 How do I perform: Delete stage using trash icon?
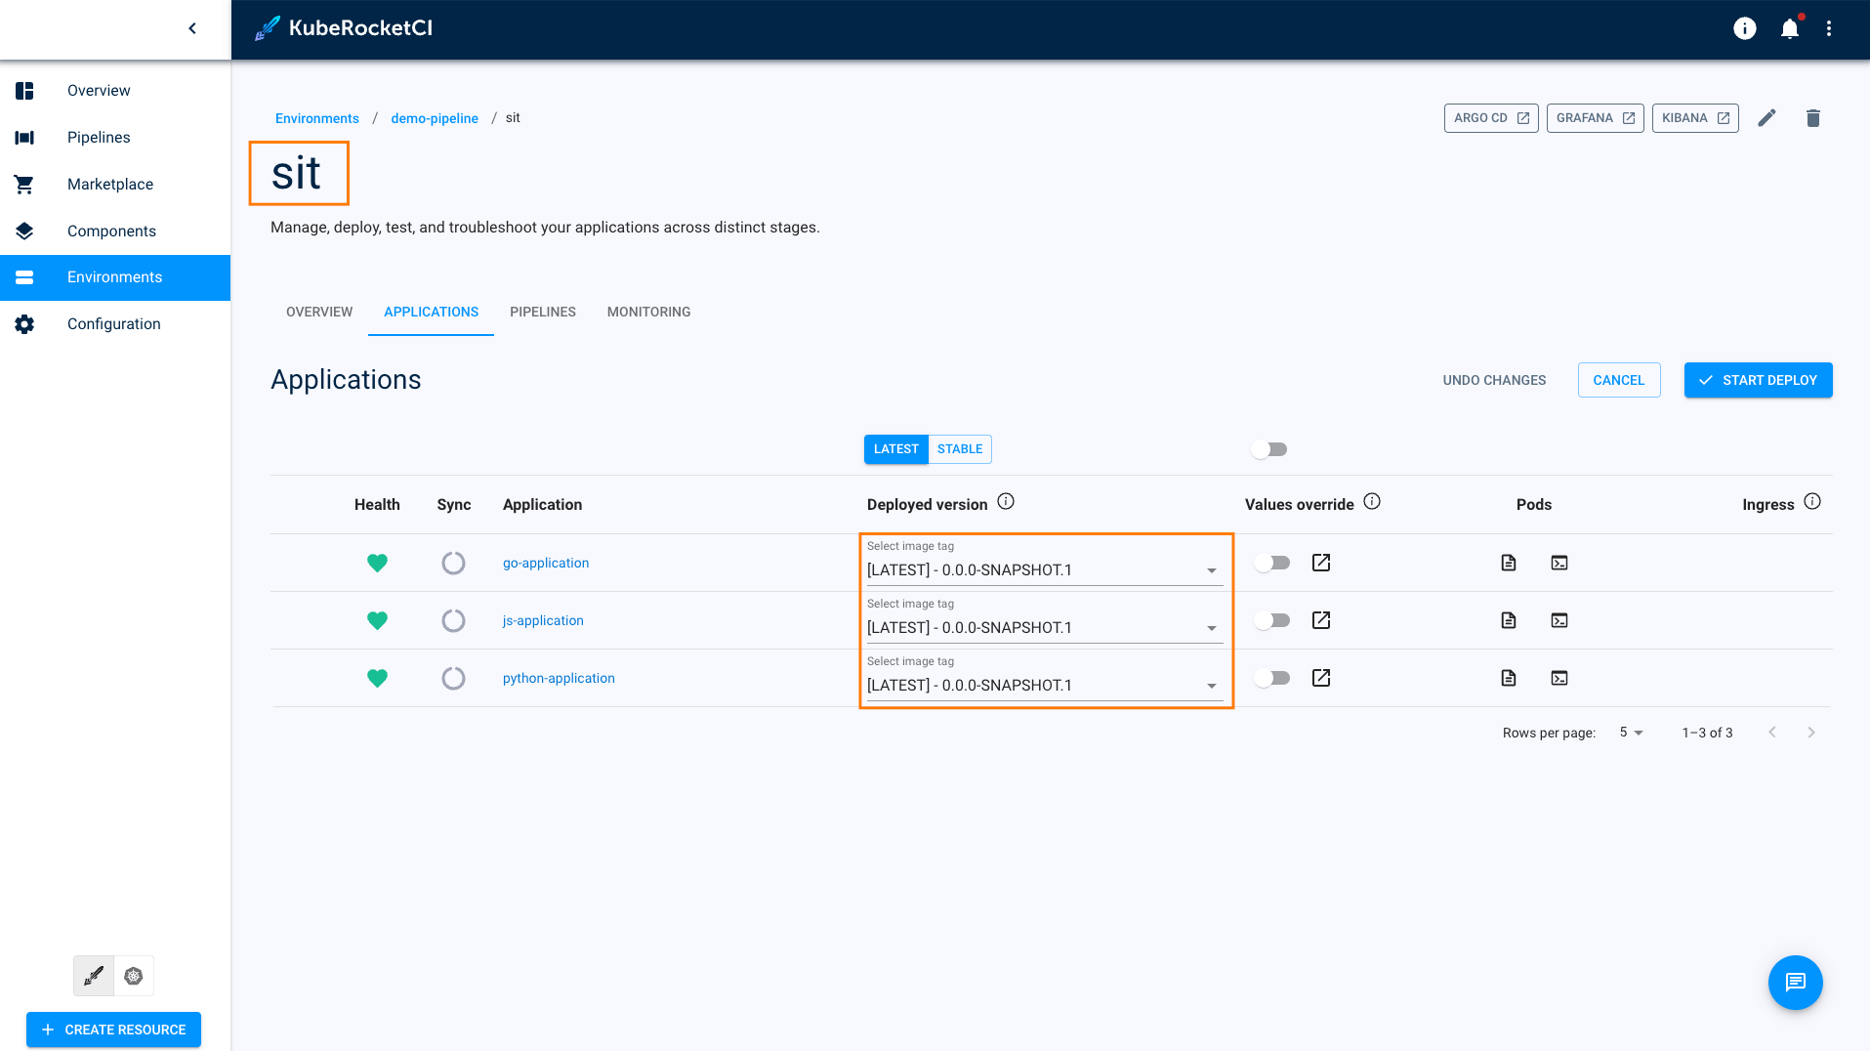click(1812, 118)
